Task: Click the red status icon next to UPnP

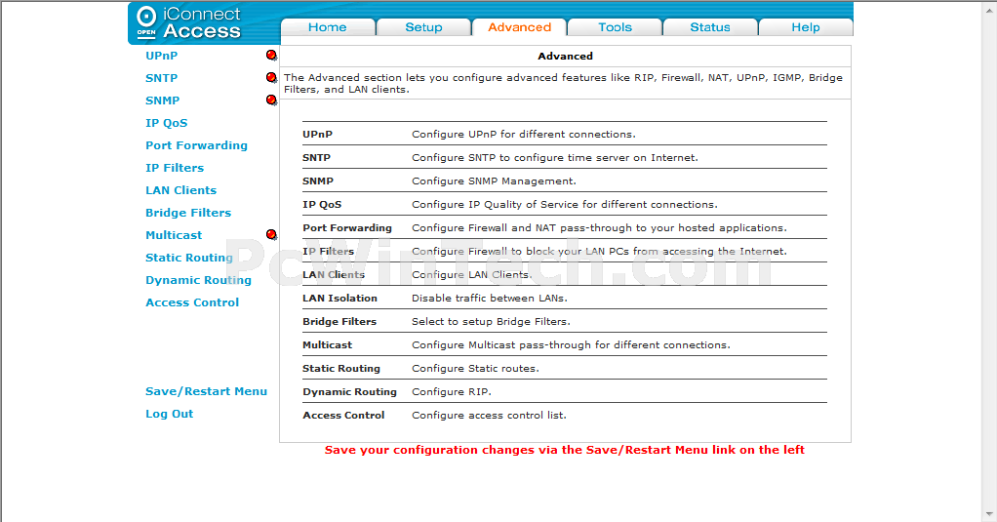Action: click(x=271, y=56)
